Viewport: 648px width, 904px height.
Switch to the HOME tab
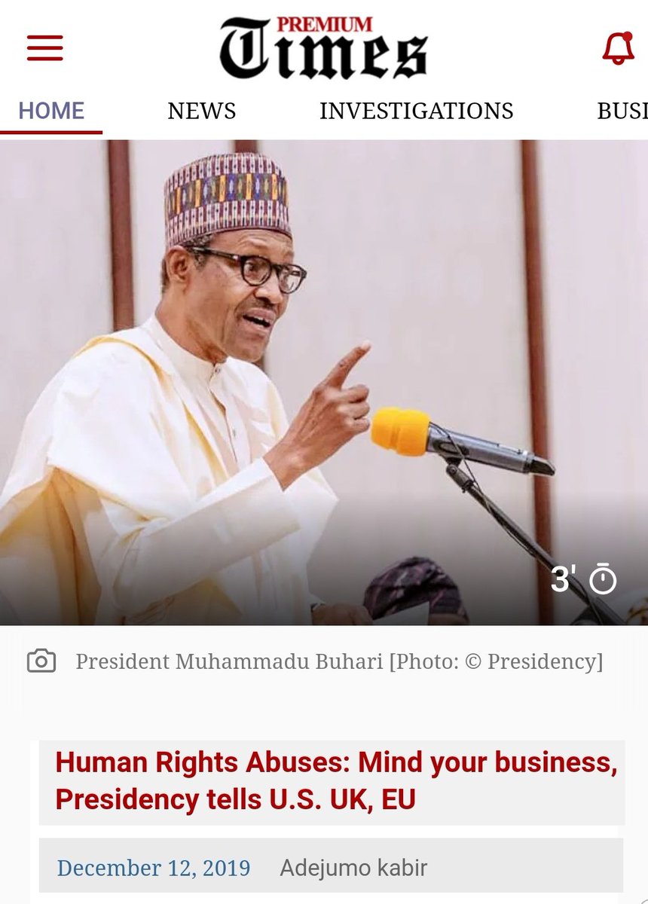(51, 111)
